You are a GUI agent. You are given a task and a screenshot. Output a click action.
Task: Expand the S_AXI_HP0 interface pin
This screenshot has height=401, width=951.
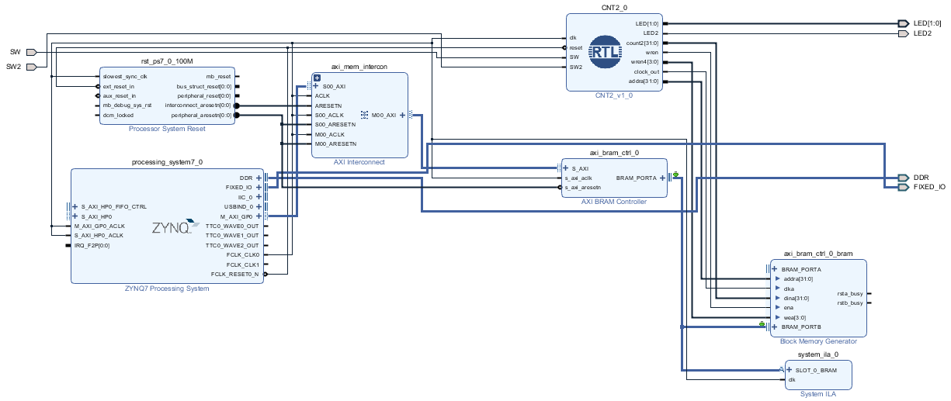pos(75,216)
